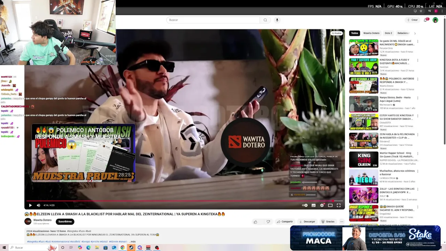Open more actions ellipsis beside Gracias

click(341, 222)
